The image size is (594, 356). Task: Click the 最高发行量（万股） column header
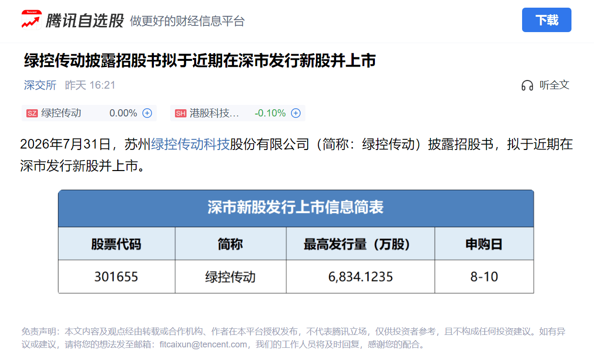click(x=361, y=244)
